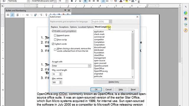This screenshot has height=106, width=189.
Task: Select 'application' in the word list
Action: (99, 32)
